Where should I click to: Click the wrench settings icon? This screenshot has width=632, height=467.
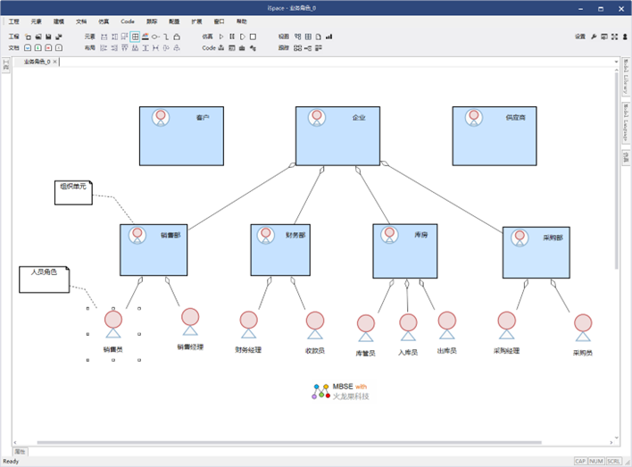(x=594, y=37)
